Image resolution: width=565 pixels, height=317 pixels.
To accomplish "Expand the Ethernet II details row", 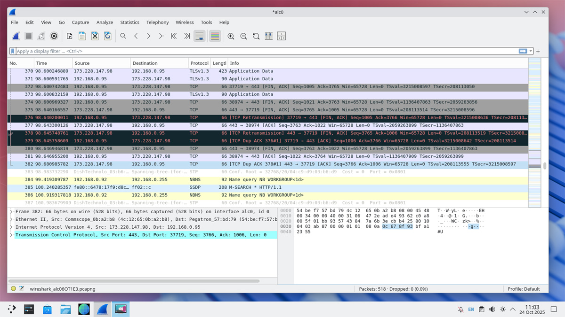I will [11, 219].
